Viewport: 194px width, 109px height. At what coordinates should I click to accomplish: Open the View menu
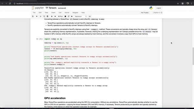[x=46, y=13]
